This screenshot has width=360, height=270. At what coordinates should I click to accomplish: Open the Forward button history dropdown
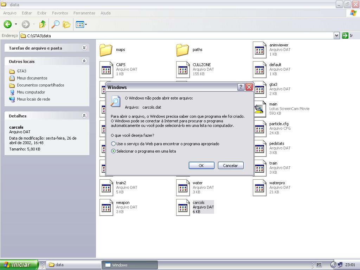[34, 24]
